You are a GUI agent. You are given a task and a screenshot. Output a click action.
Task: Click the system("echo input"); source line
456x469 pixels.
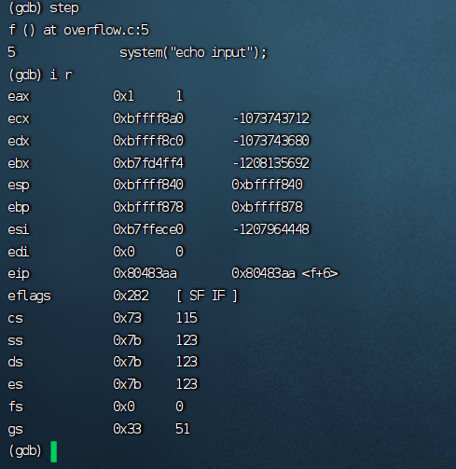[x=193, y=52]
